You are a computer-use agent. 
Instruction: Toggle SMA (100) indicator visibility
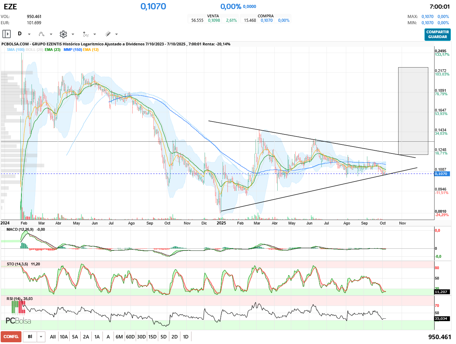coord(16,50)
